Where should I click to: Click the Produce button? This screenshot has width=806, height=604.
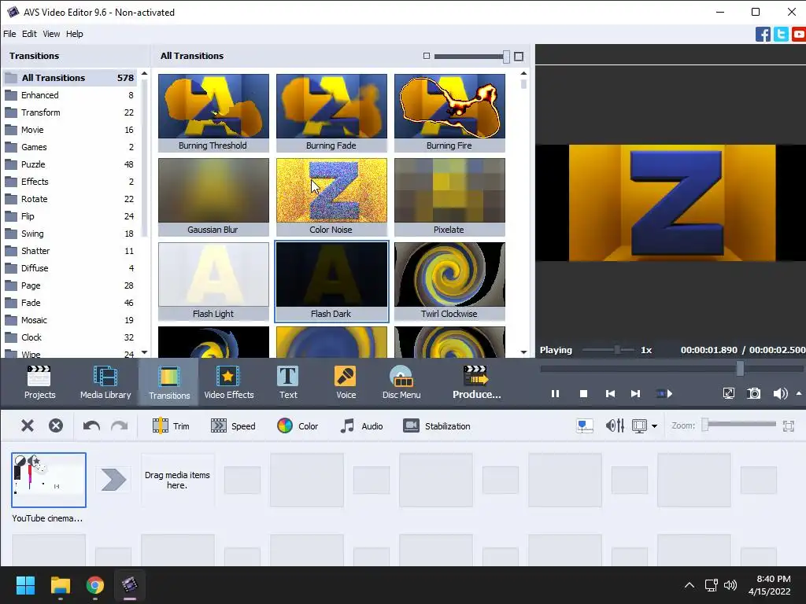[476, 382]
